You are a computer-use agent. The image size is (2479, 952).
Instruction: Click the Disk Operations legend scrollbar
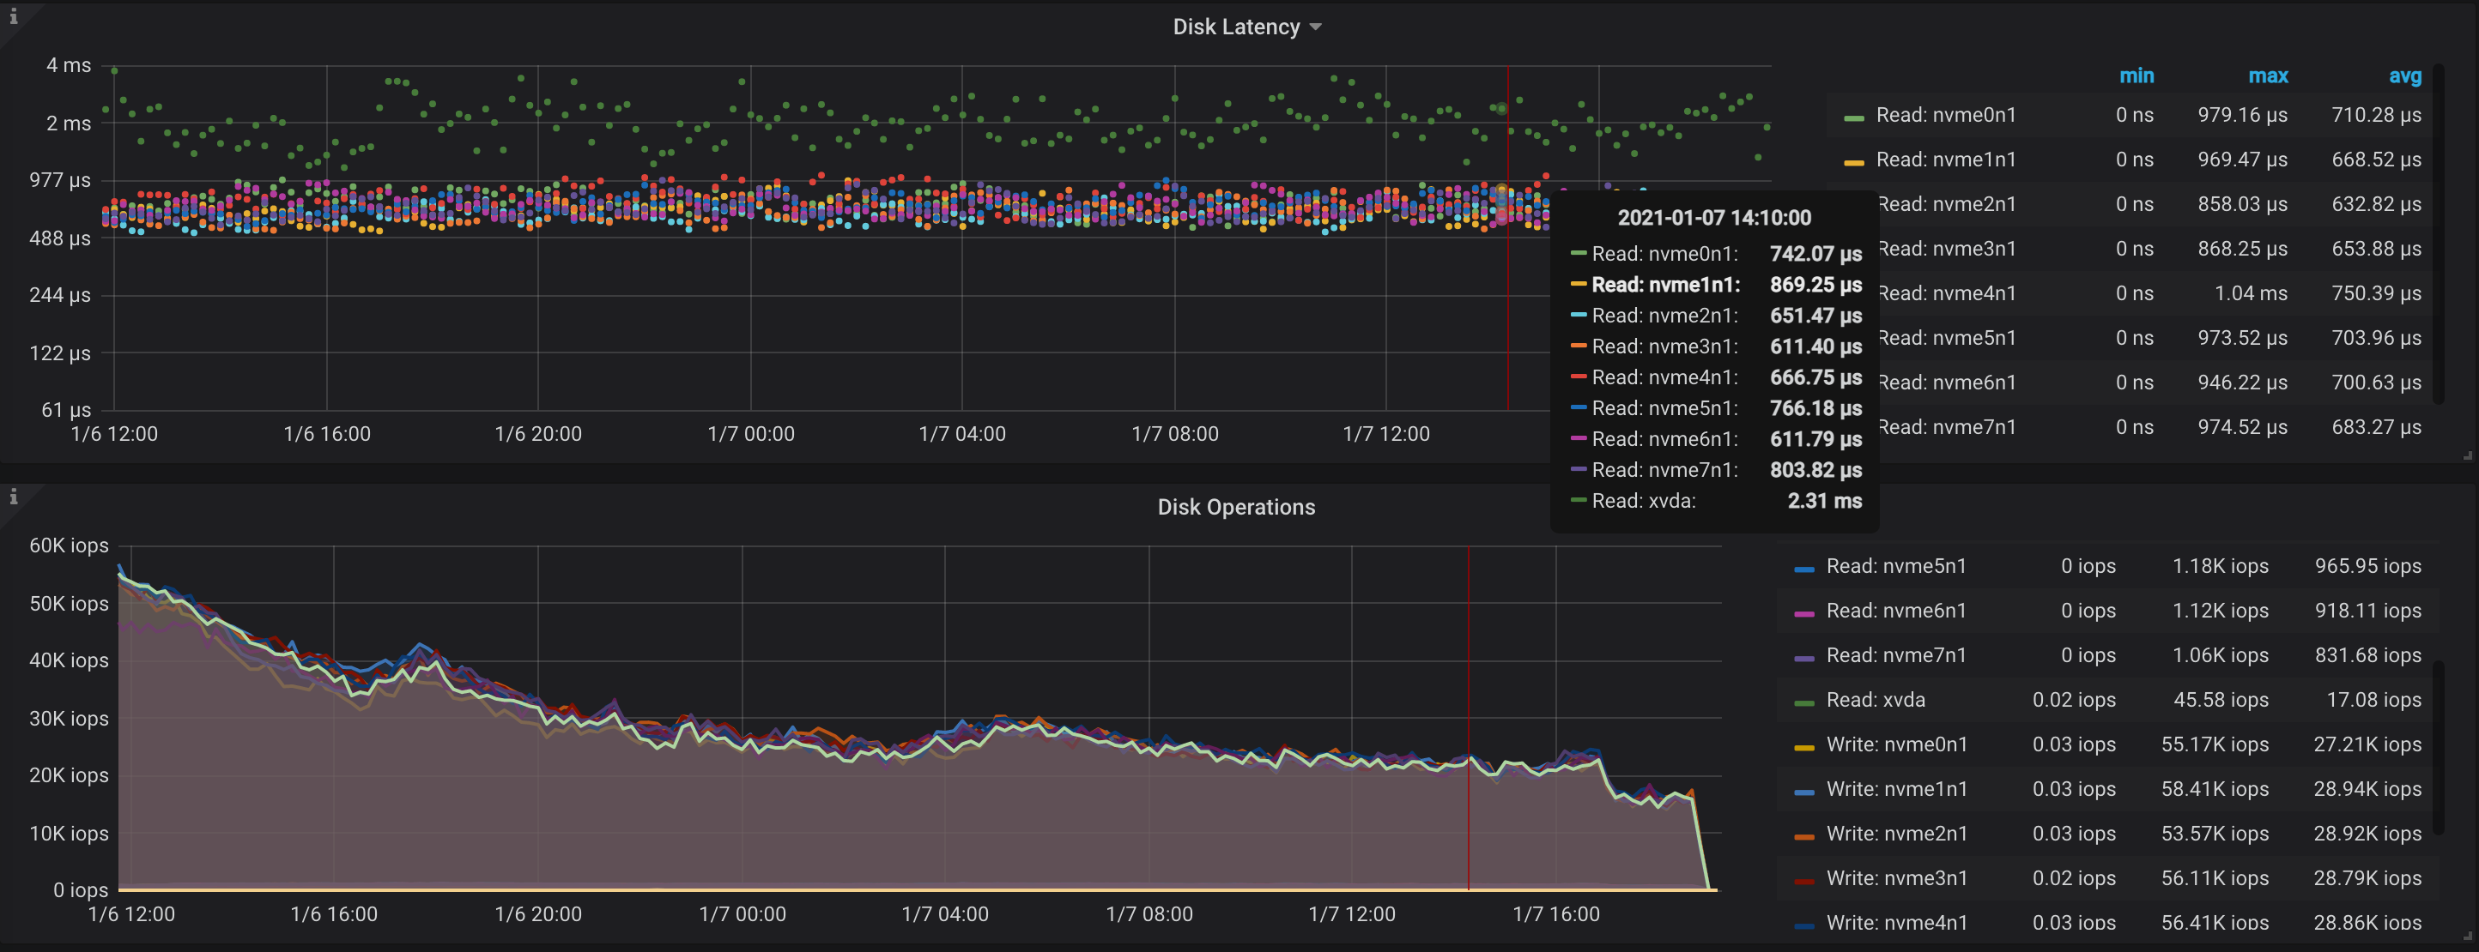pyautogui.click(x=2439, y=747)
